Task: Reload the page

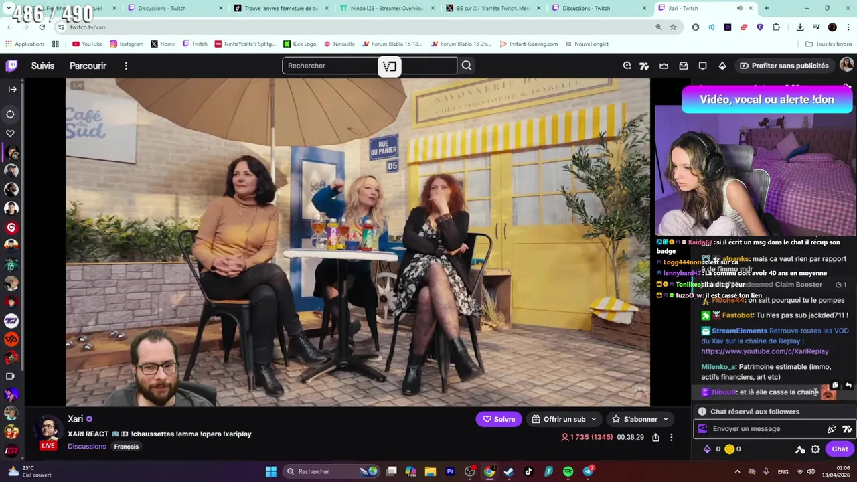Action: [x=42, y=27]
